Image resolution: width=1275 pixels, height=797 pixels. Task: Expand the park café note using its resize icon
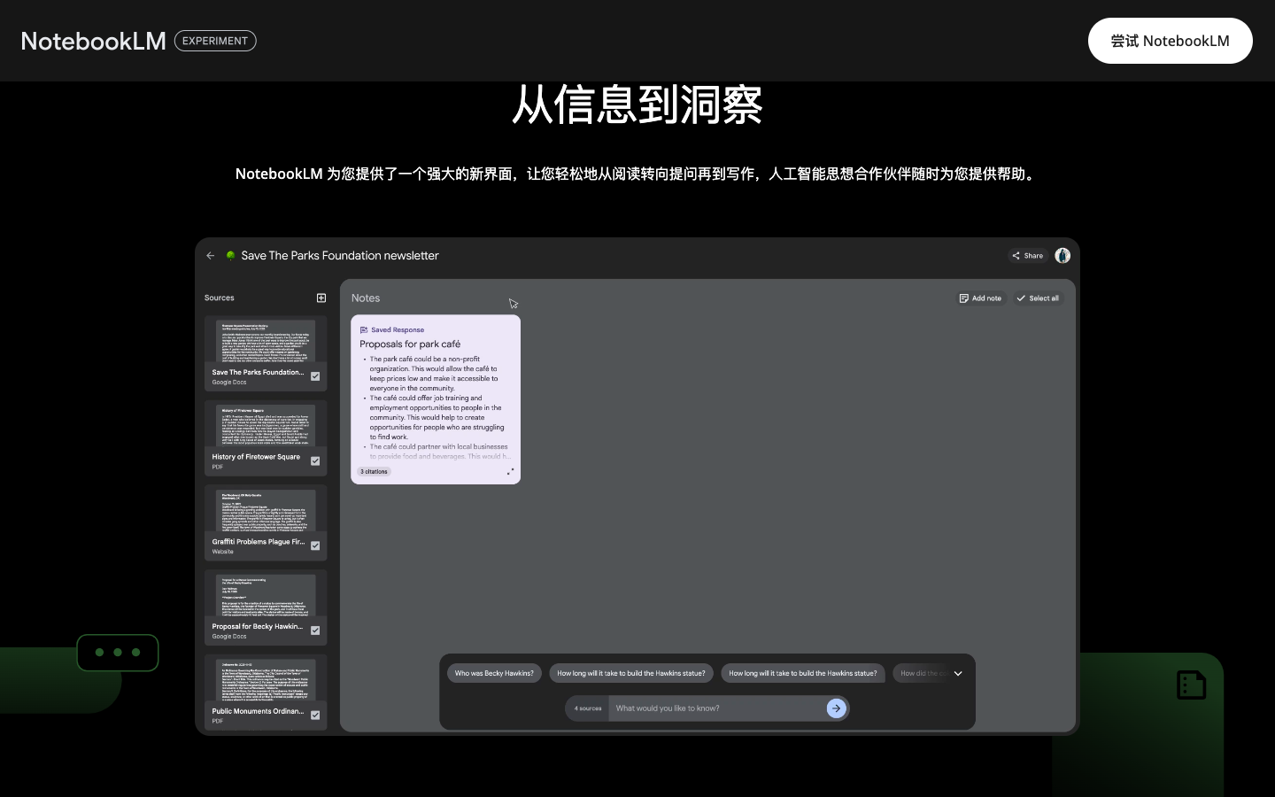510,473
